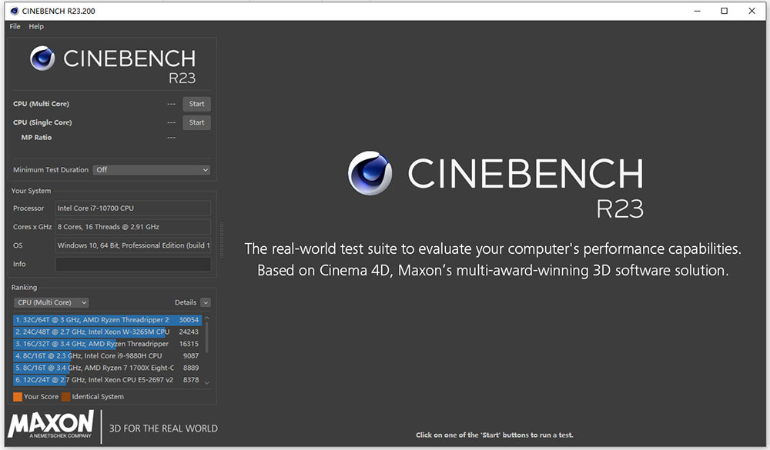The image size is (770, 450).
Task: Select the Intel Core i9-9880H ranking entry
Action: click(100, 355)
